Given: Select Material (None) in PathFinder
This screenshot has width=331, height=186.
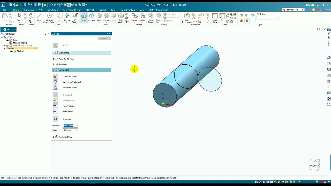Looking at the screenshot, I should click(20, 43).
